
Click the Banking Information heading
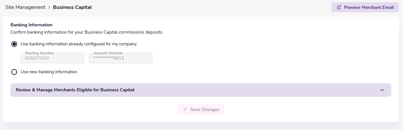(x=31, y=25)
